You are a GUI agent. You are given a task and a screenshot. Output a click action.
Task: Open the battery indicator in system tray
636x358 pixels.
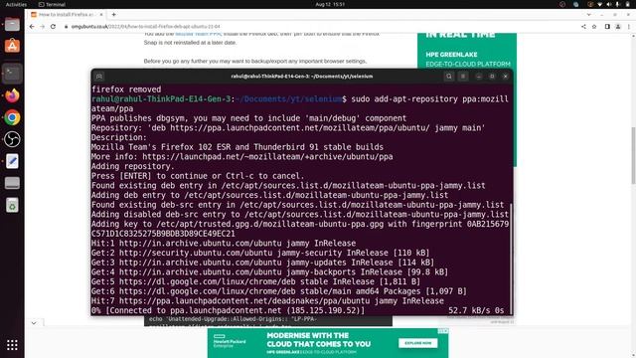(627, 4)
